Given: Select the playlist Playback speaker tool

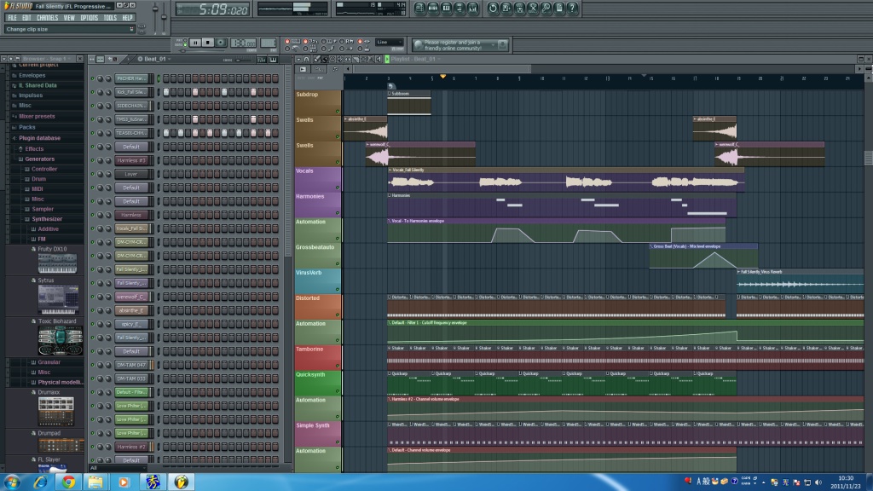Looking at the screenshot, I should click(379, 59).
